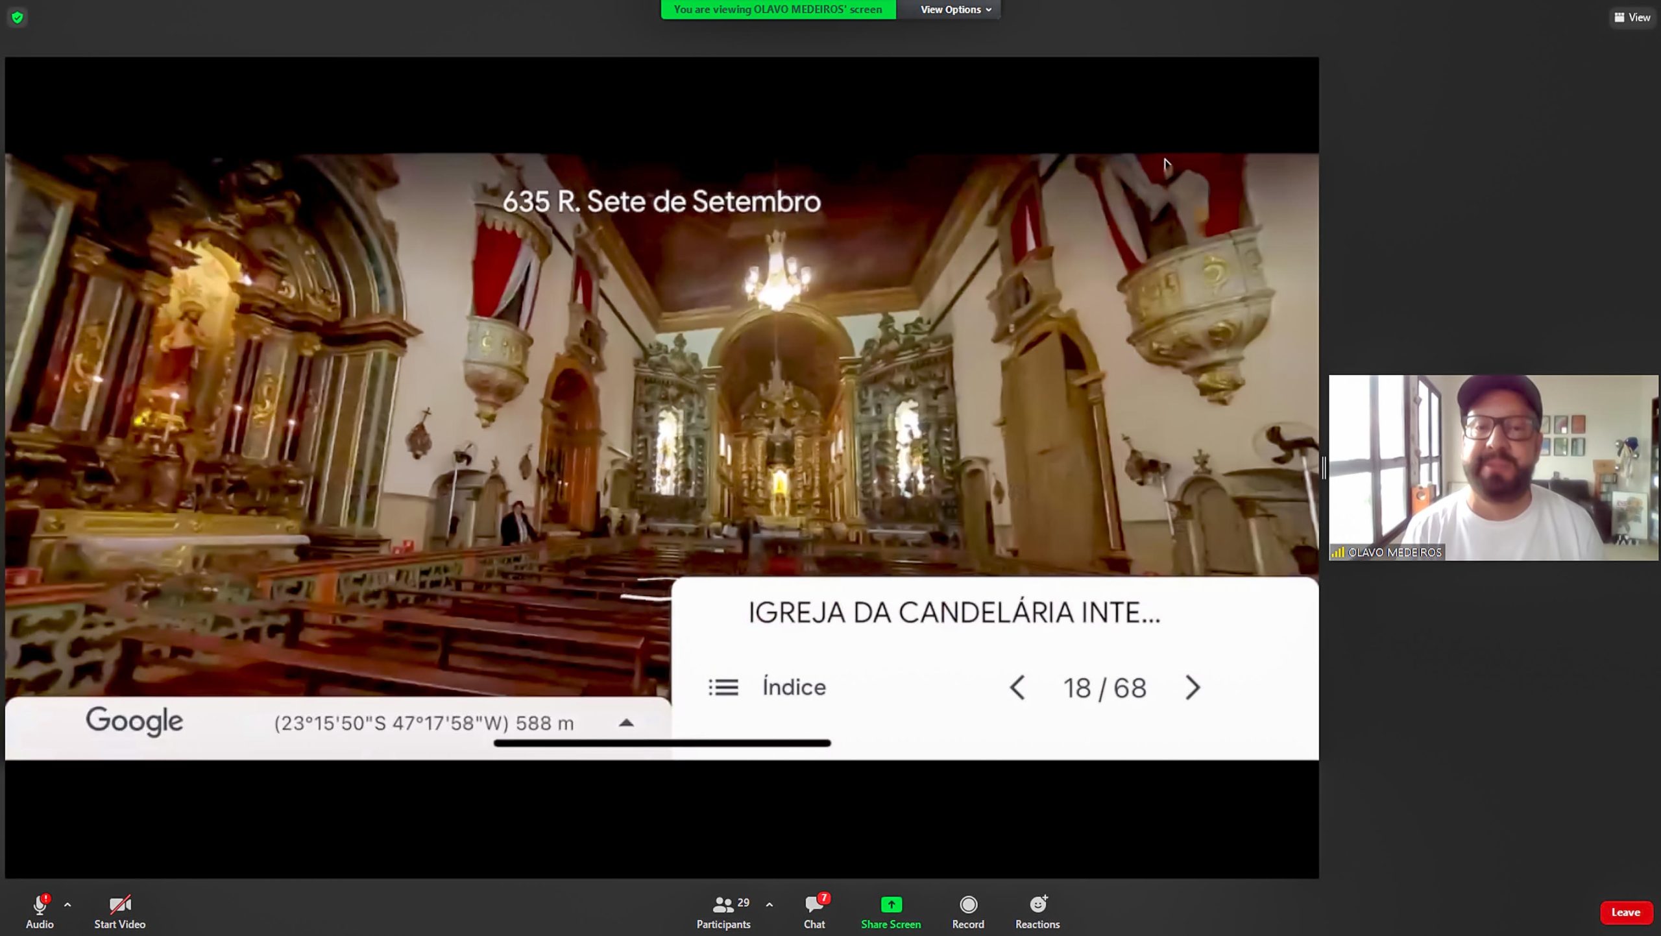Viewport: 1661px width, 936px height.
Task: Expand participants options caret arrow
Action: tap(769, 904)
